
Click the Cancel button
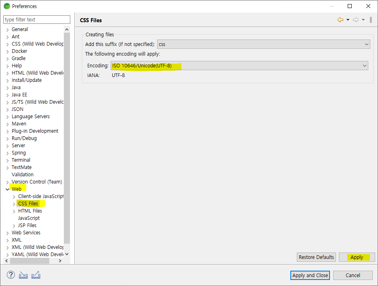353,275
